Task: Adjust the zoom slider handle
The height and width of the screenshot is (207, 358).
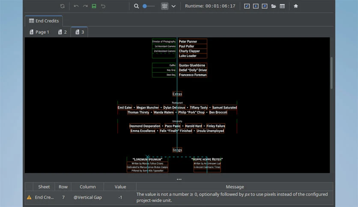Action: pyautogui.click(x=145, y=6)
